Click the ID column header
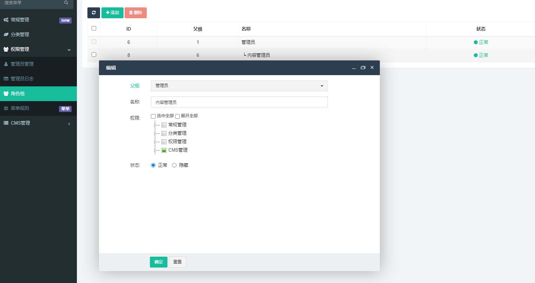This screenshot has height=283, width=535. pos(128,29)
